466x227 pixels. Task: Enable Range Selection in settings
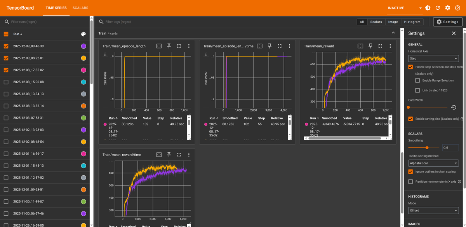coord(418,80)
